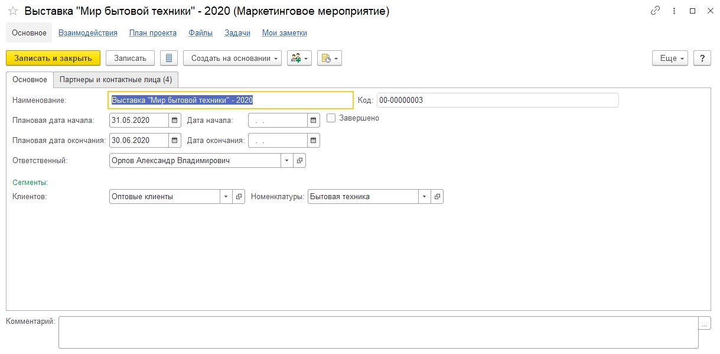Click into the Комментарий text field
Screen dimensions: 720x354
click(378, 332)
